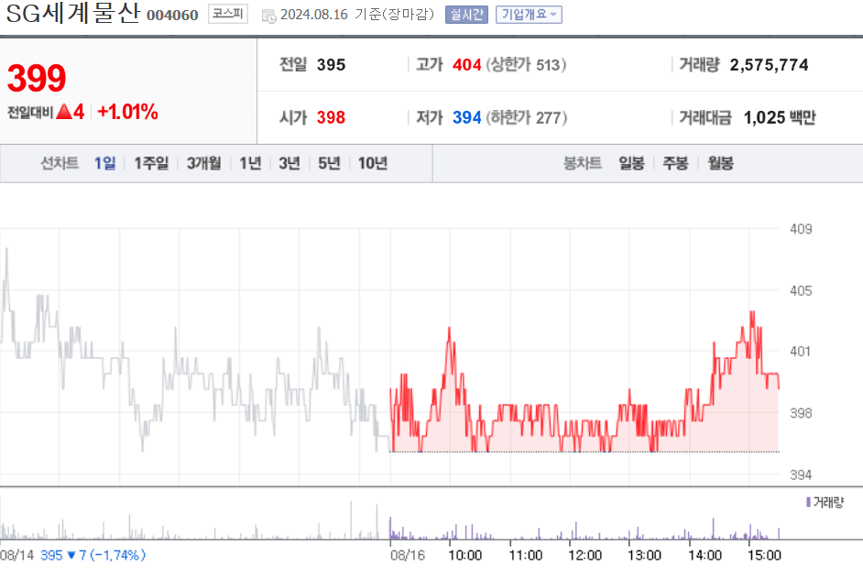
Task: Click the 15:00 time axis label
Action: (764, 555)
